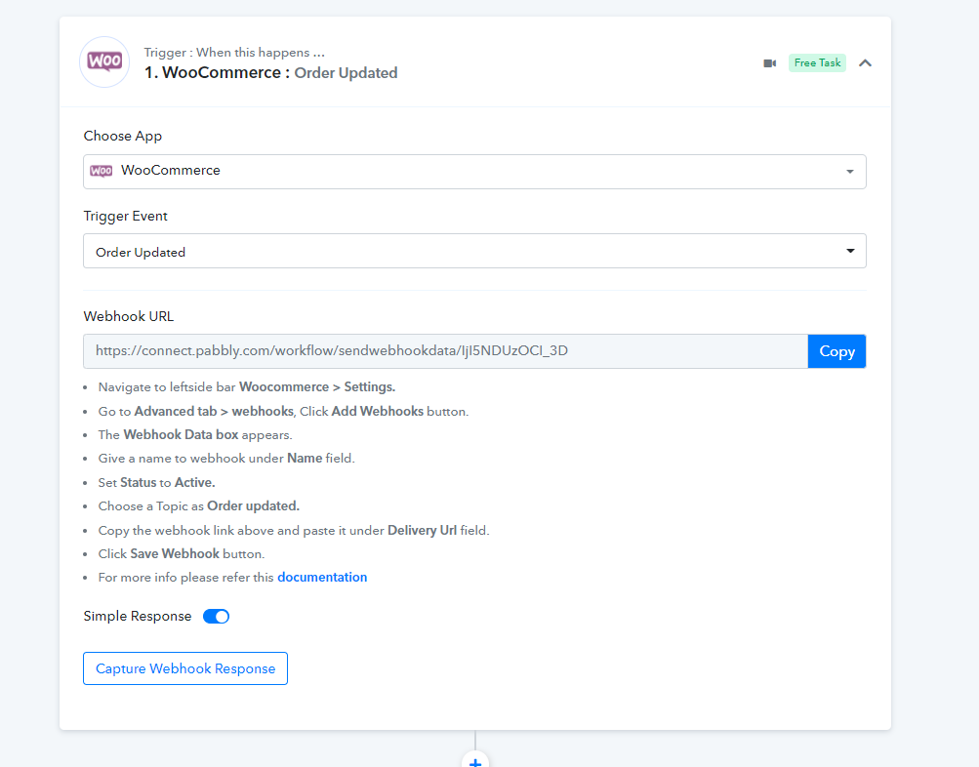Click 'Trigger : When this happens ...' text
Image resolution: width=979 pixels, height=767 pixels.
click(234, 53)
